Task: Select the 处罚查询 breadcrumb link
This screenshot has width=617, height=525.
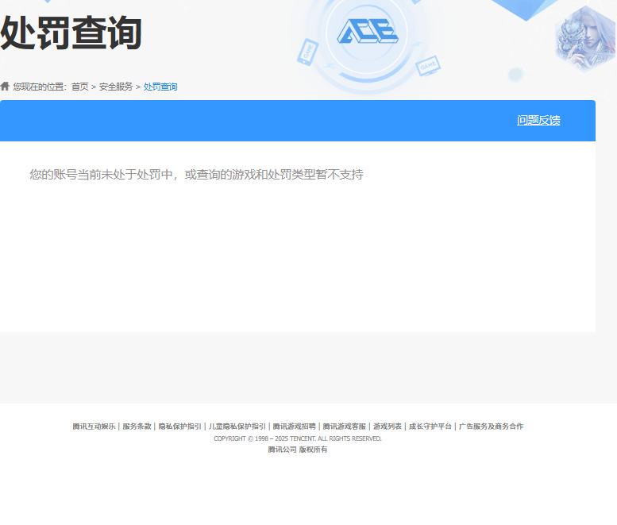Action: pyautogui.click(x=160, y=87)
